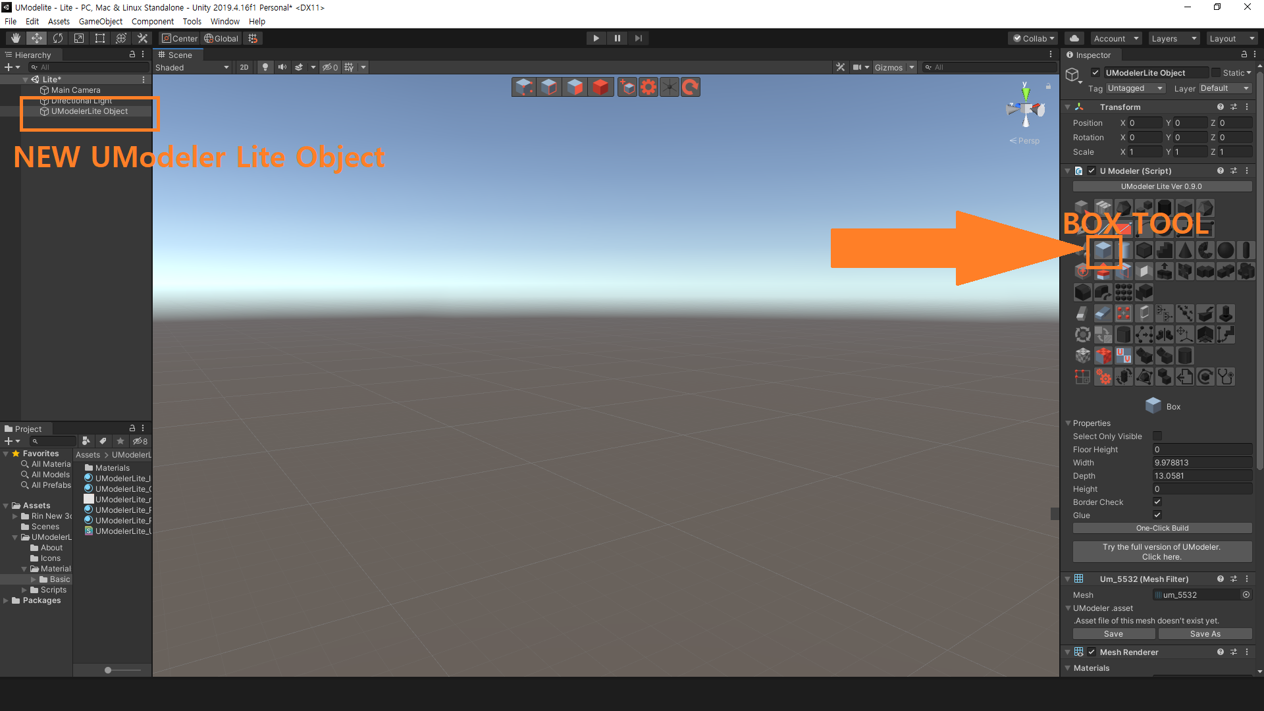1264x711 pixels.
Task: Click the Play button
Action: (x=596, y=38)
